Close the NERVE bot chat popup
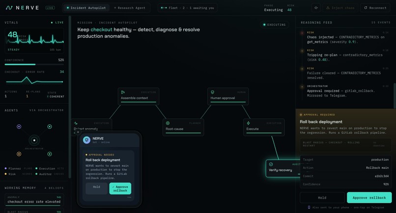 pos(78,132)
